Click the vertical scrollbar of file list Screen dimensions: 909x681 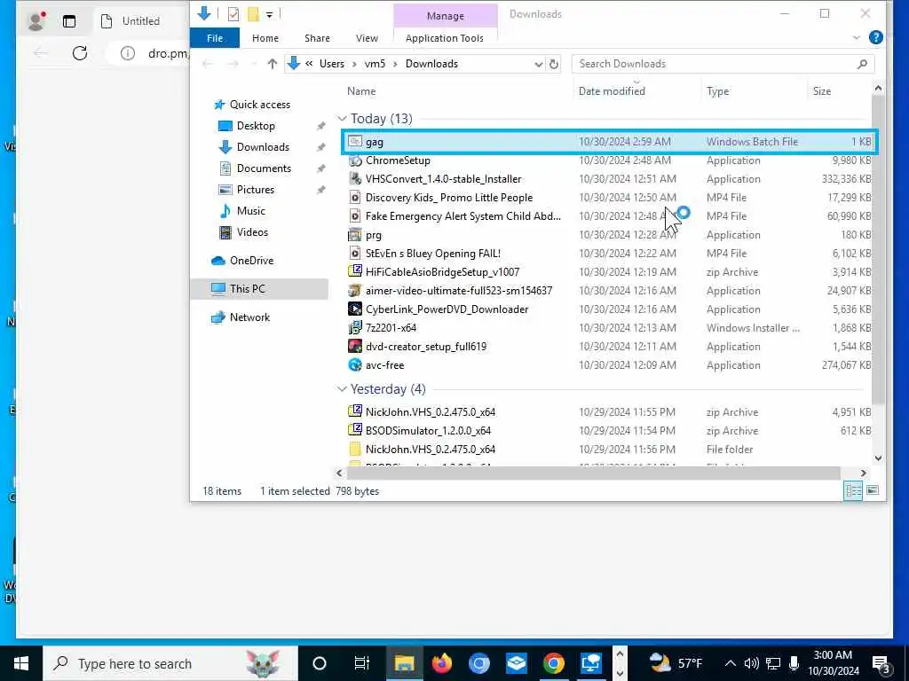point(878,249)
